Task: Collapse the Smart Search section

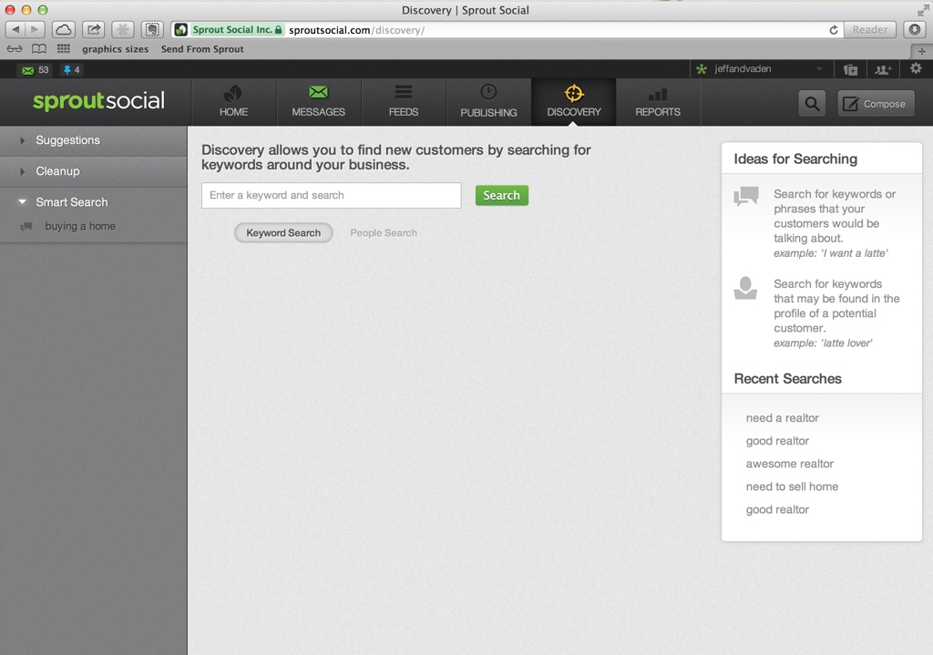Action: pos(94,202)
